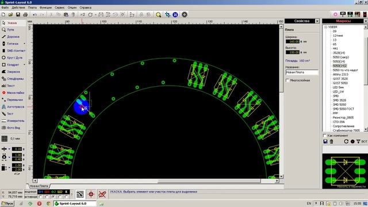368x207 pixels.
Task: Click the Undo arrow icon
Action: [34, 14]
